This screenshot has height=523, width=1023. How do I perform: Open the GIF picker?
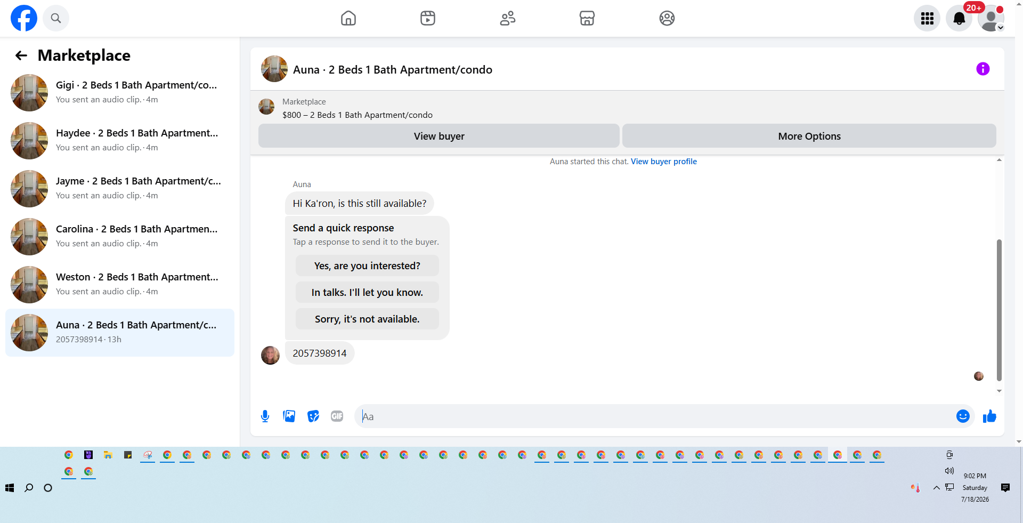(x=337, y=416)
